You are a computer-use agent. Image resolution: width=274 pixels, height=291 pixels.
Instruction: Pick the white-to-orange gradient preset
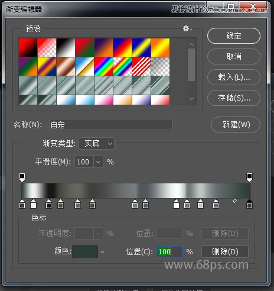122,100
